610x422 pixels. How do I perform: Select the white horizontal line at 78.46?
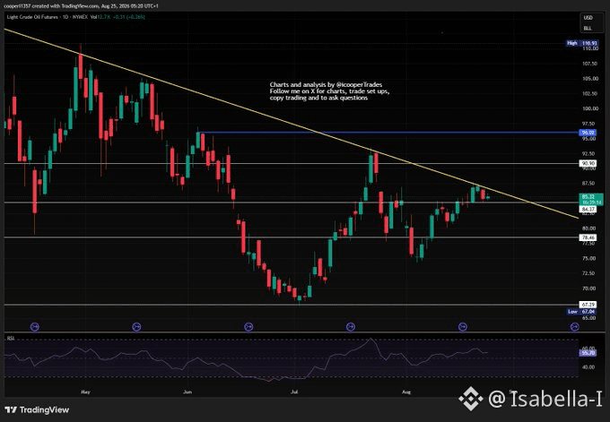click(292, 237)
